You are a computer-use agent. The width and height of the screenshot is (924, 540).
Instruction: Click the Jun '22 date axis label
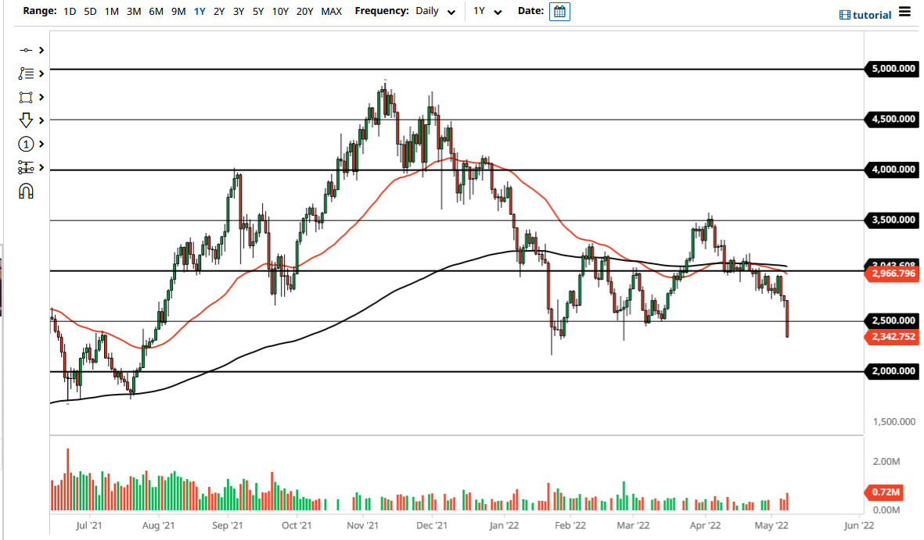pos(859,525)
